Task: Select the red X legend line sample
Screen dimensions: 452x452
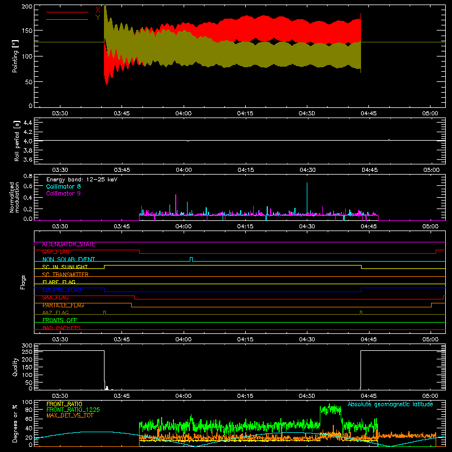Action: pyautogui.click(x=67, y=12)
